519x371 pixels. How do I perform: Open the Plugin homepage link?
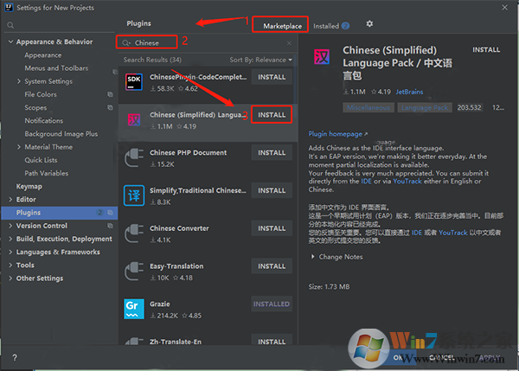[x=338, y=134]
